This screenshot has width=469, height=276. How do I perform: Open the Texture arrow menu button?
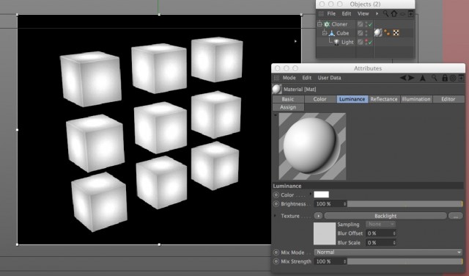point(318,216)
